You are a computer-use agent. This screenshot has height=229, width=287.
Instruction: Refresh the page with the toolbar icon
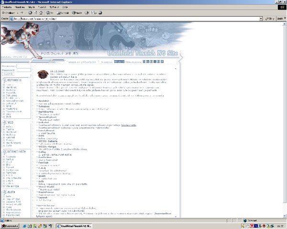point(35,13)
